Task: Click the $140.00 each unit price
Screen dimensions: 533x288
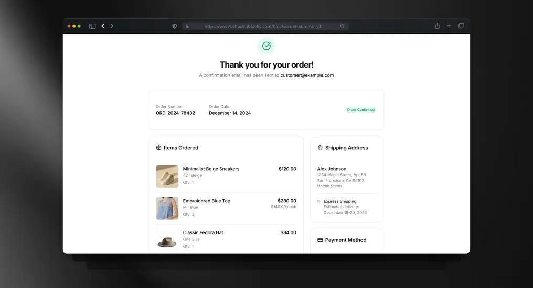Action: (283, 207)
